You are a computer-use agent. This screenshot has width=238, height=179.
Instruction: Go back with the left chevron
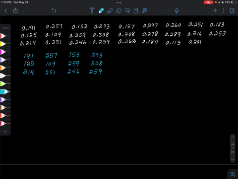tap(6, 11)
